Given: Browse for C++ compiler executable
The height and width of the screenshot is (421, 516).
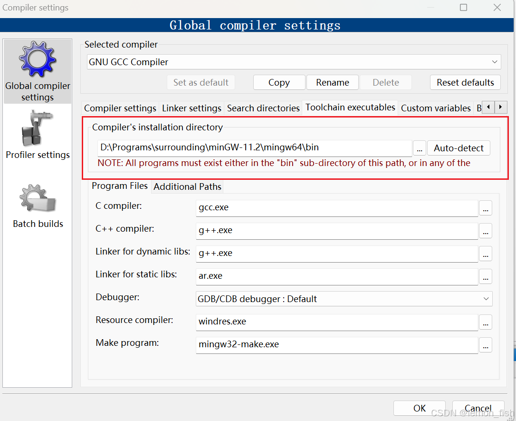Looking at the screenshot, I should (486, 231).
